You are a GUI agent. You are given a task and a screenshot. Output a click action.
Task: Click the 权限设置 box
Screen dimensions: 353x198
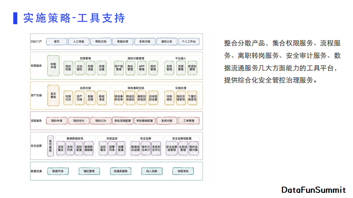102,68
